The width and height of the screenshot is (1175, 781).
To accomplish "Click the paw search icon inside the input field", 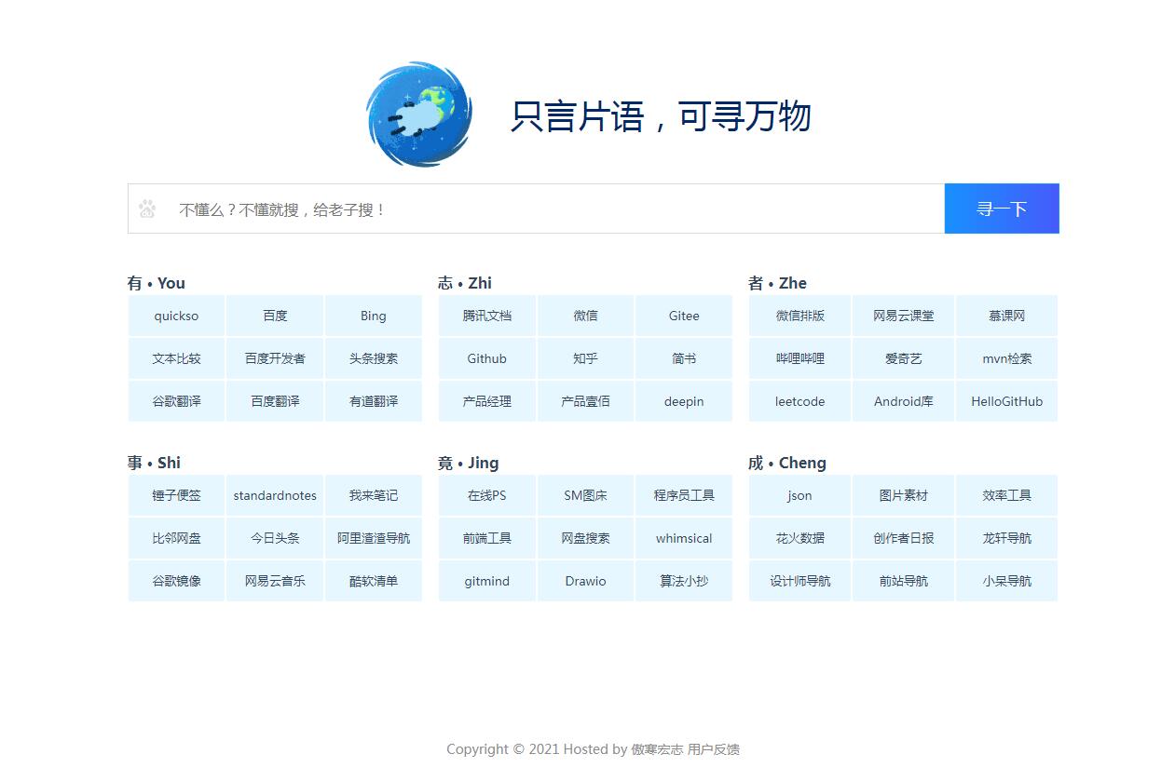I will point(147,209).
